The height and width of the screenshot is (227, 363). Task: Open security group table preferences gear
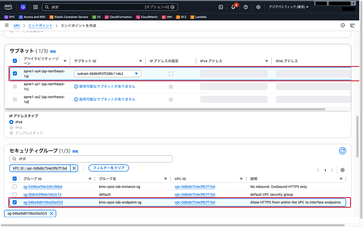[x=343, y=170]
